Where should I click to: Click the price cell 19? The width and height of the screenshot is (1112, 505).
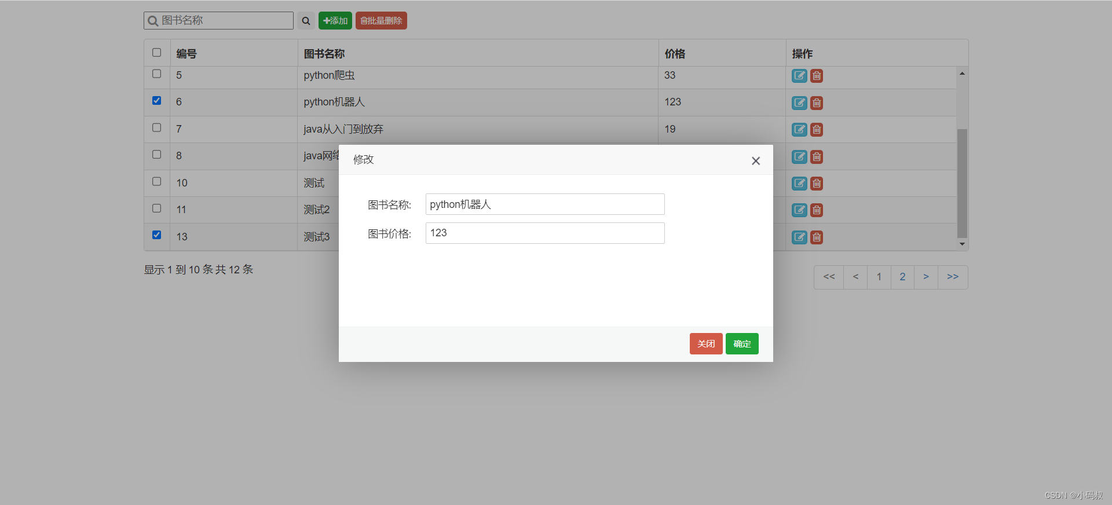722,129
